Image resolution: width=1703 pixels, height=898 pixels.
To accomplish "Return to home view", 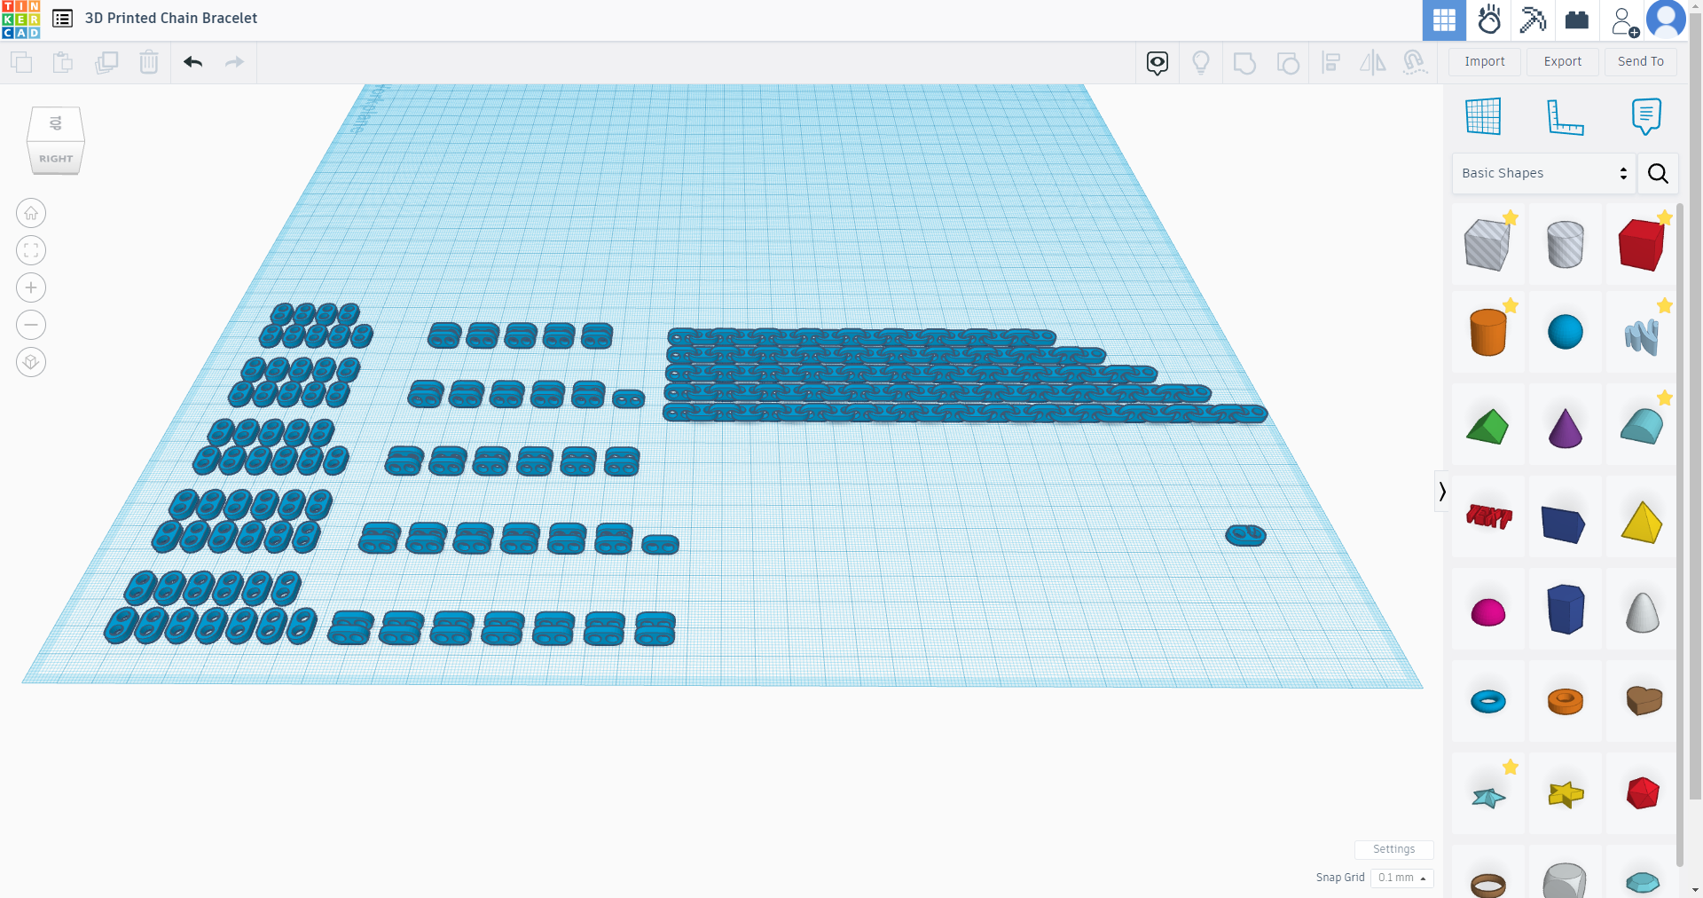I will (31, 213).
